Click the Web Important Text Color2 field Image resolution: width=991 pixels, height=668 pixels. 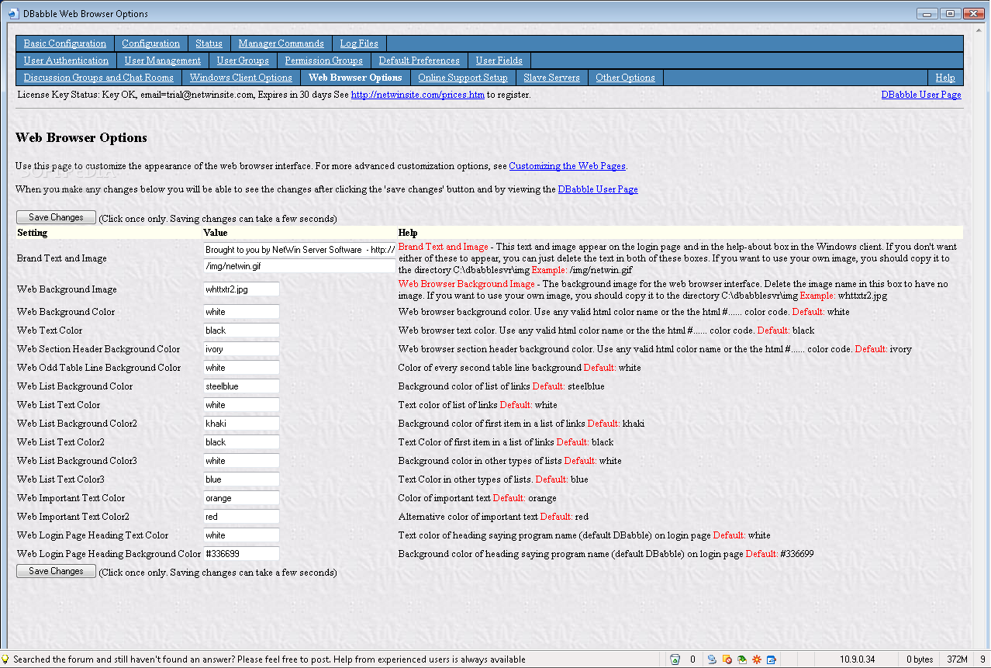tap(241, 516)
